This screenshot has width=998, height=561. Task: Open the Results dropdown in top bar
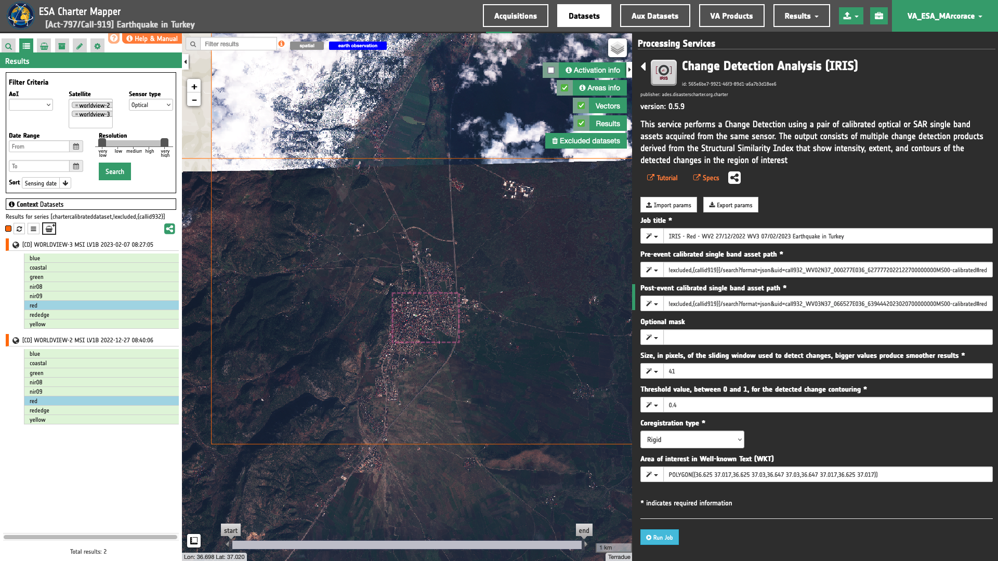coord(802,16)
